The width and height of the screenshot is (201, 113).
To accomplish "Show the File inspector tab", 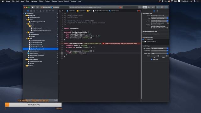I will pyautogui.click(x=154, y=11).
